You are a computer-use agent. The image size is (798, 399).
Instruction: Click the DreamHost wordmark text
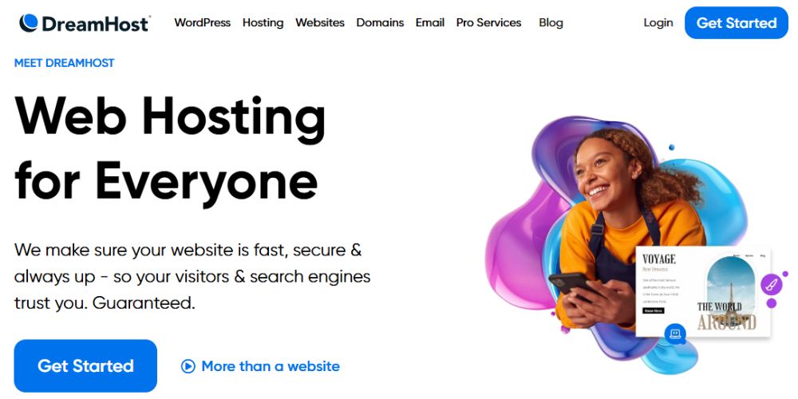pos(96,23)
